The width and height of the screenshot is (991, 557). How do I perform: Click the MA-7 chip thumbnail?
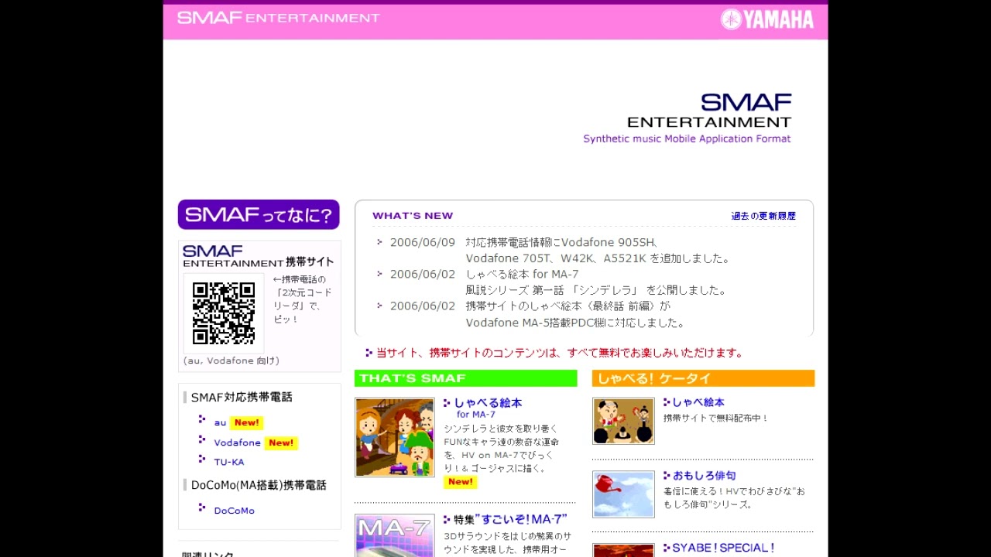pyautogui.click(x=395, y=535)
